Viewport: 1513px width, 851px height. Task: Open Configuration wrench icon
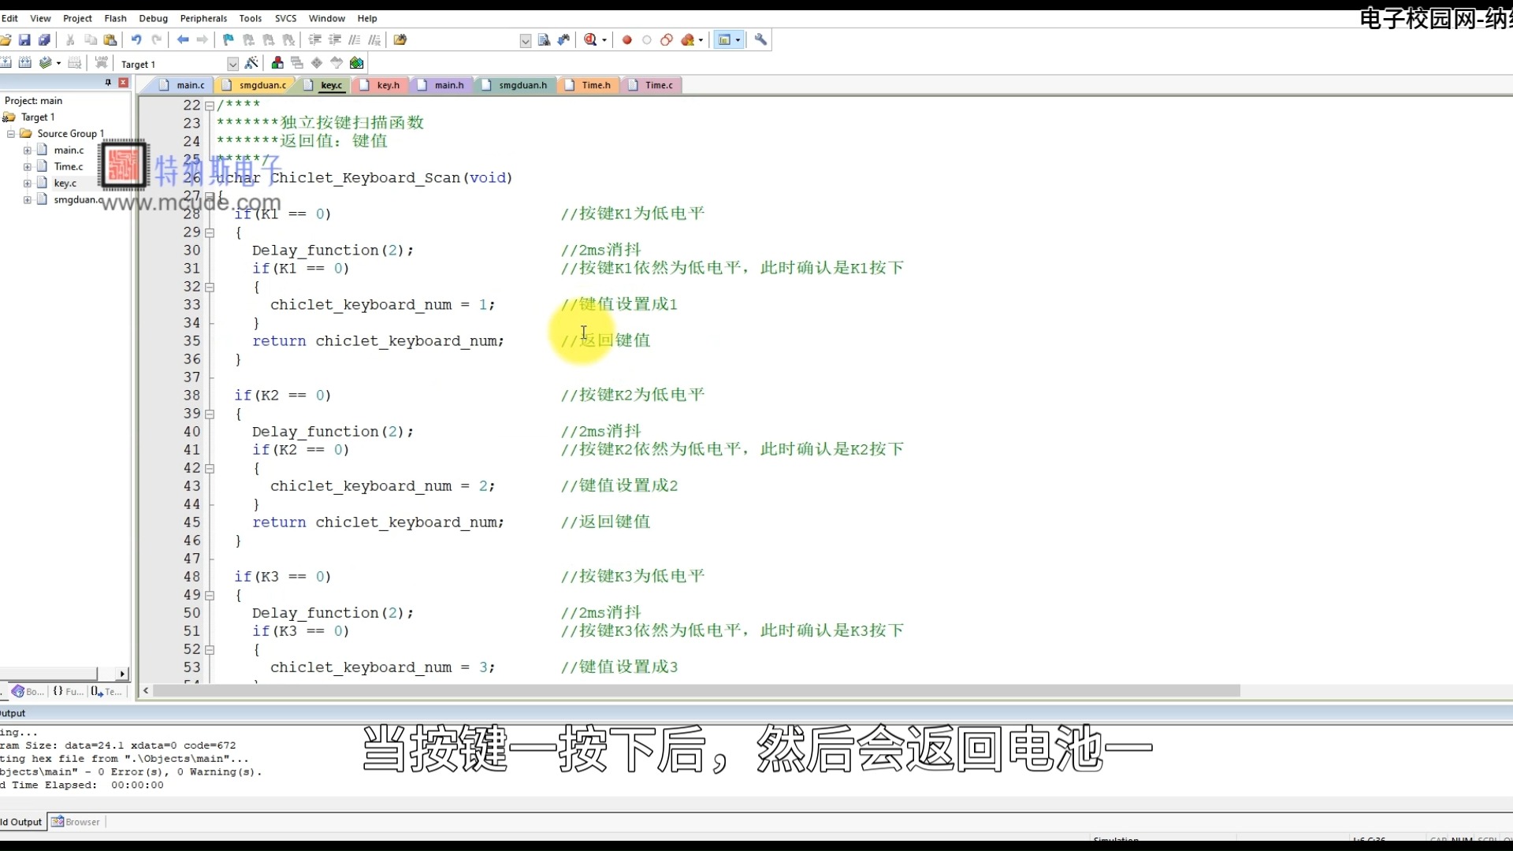click(760, 40)
